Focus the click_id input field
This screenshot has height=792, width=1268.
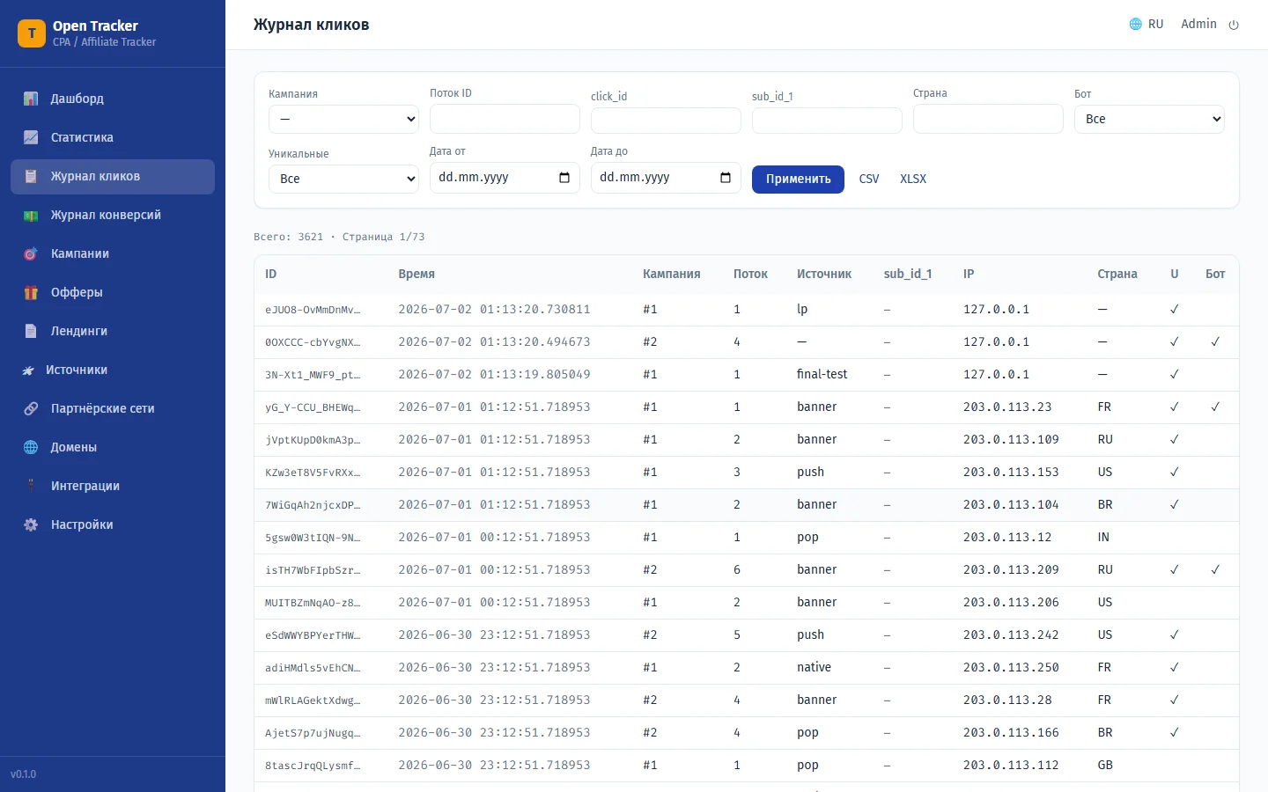coord(666,121)
